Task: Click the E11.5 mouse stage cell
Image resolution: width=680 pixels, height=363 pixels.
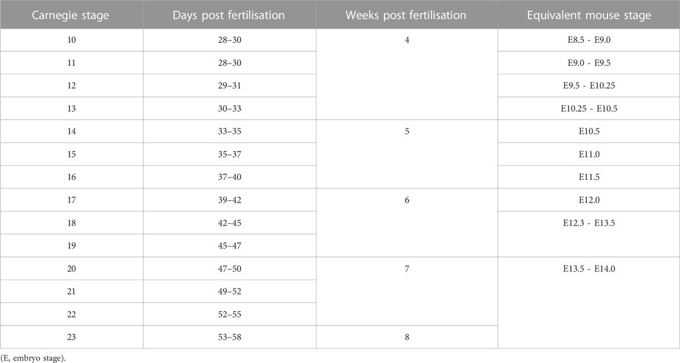Action: [589, 177]
